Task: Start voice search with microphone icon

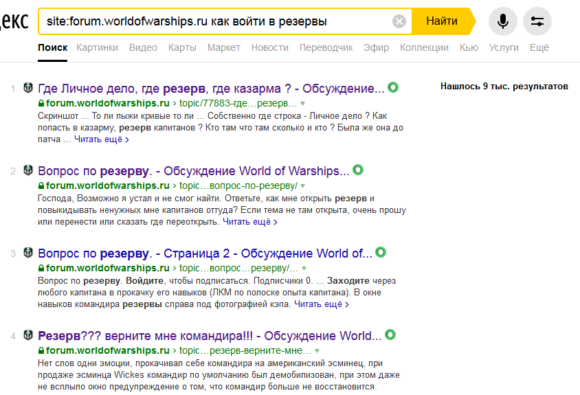Action: click(503, 21)
